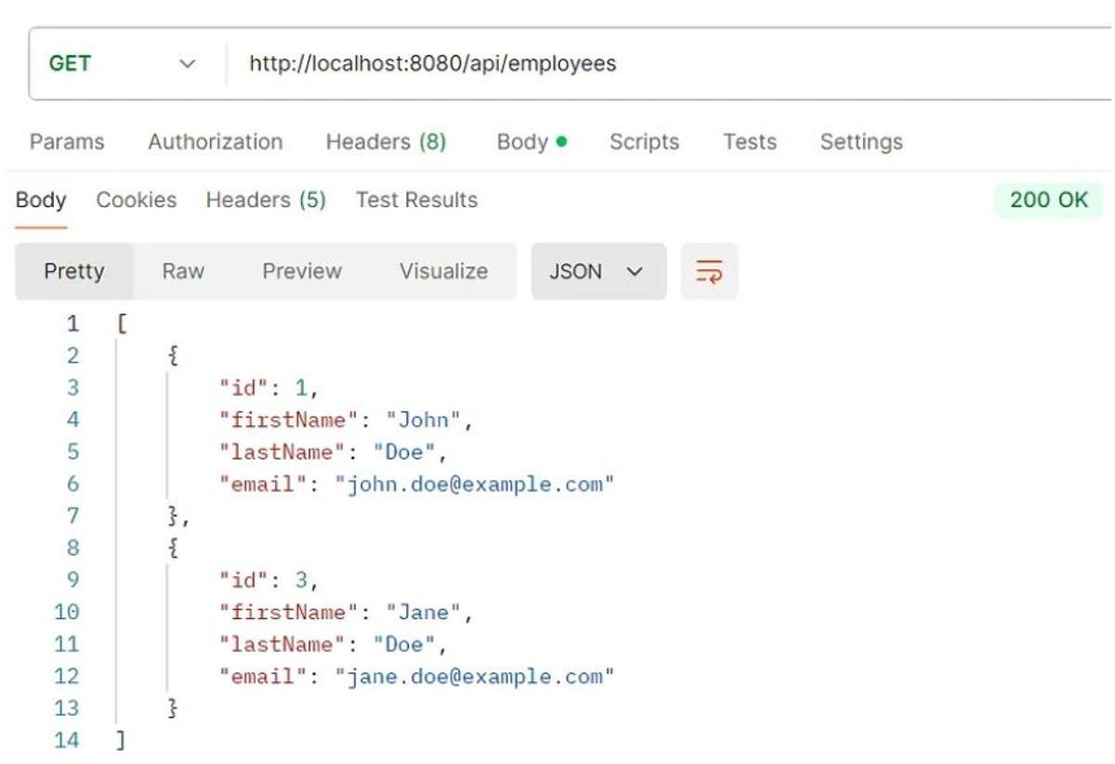
Task: Open the Scripts tab
Action: (644, 142)
